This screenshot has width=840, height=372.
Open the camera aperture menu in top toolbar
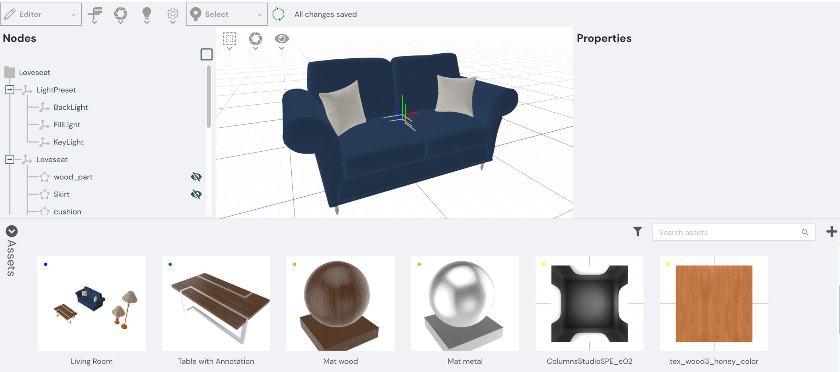coord(121,14)
